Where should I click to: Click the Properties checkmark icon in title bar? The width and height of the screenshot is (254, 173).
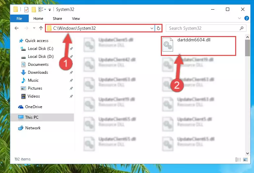click(x=26, y=10)
